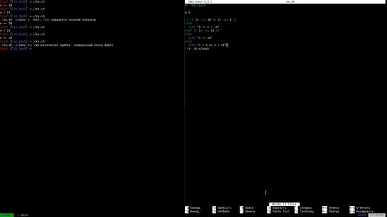Click the Помощь (Help) shortcut in nano
This screenshot has width=387, height=217.
[x=193, y=208]
